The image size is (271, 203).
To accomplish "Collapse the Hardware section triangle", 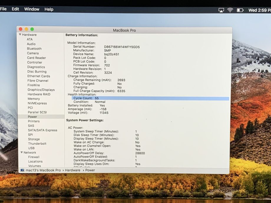I will coord(20,35).
